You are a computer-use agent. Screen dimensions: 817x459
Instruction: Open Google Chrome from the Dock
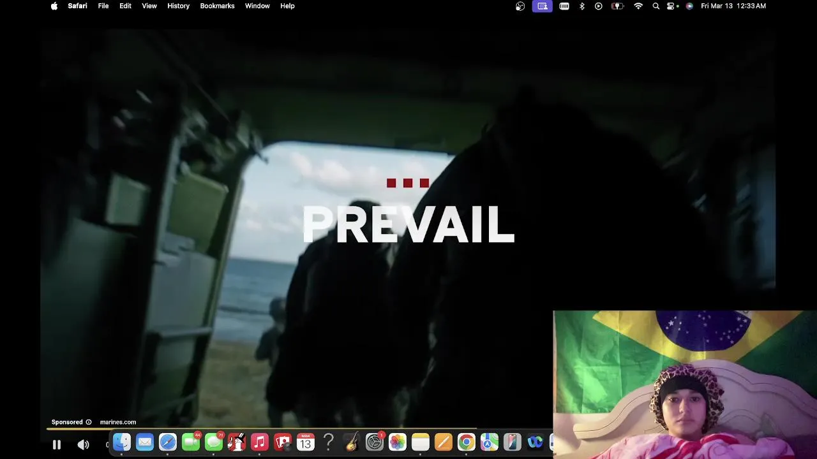pyautogui.click(x=467, y=442)
